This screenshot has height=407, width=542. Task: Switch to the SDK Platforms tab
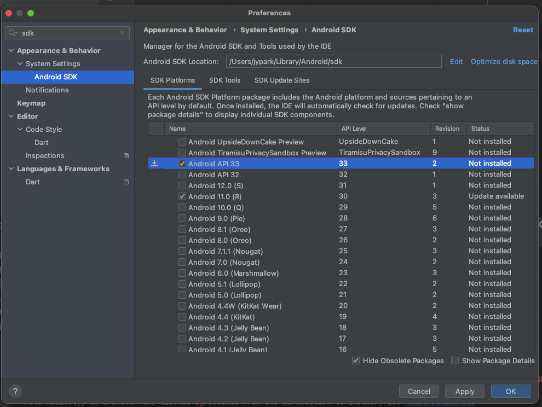pos(172,80)
